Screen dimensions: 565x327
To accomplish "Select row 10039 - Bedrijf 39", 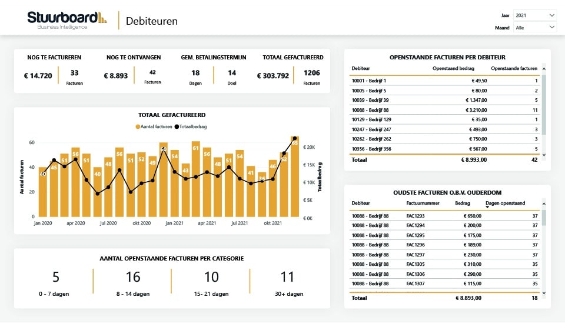I will tap(444, 100).
